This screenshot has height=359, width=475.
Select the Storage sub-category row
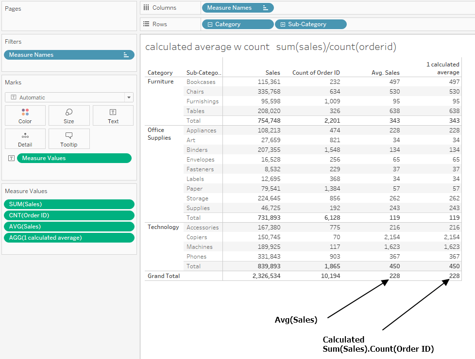pyautogui.click(x=197, y=198)
